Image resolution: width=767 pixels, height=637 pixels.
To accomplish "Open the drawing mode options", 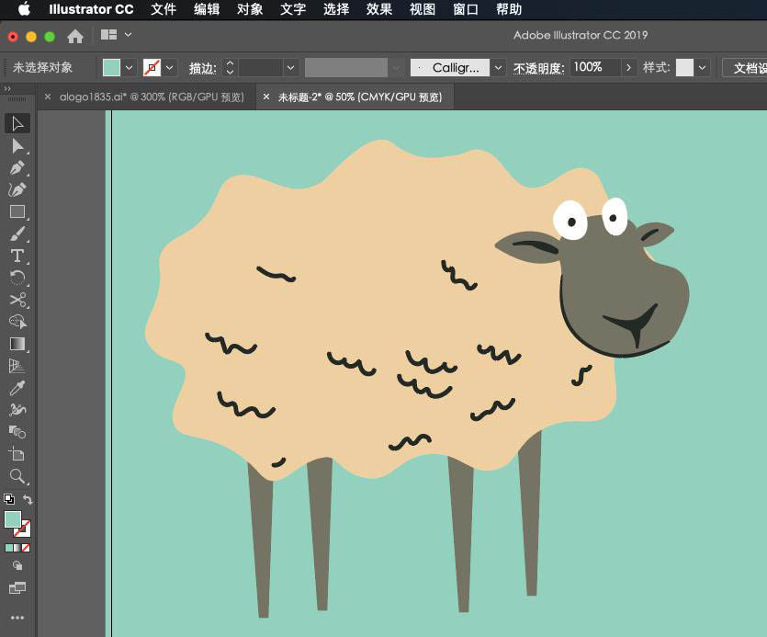I will click(x=17, y=565).
